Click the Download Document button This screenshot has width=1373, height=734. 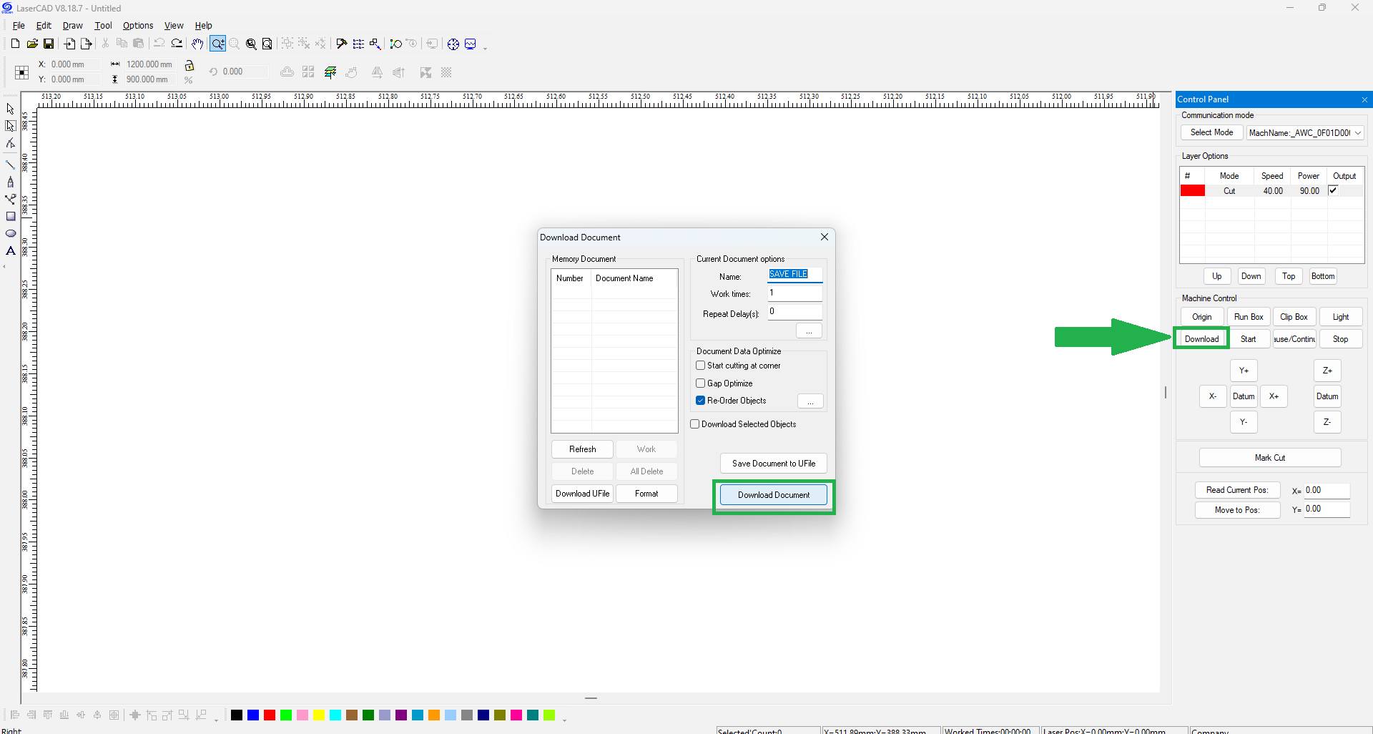coord(773,495)
